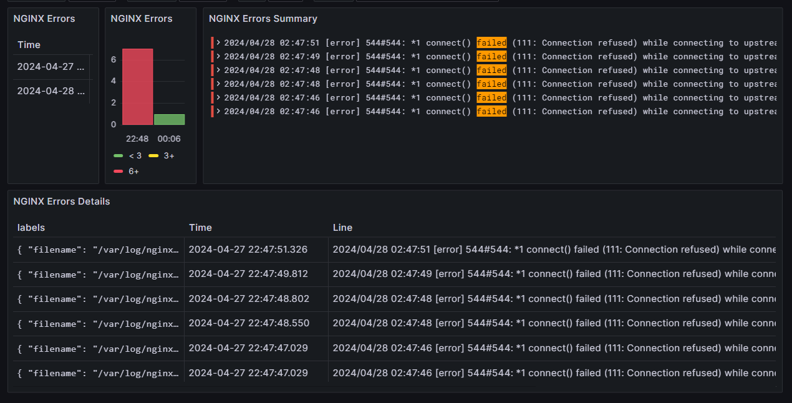The width and height of the screenshot is (792, 403).
Task: Click the time cell 2024-04-27 22:47:51.326
Action: 256,250
